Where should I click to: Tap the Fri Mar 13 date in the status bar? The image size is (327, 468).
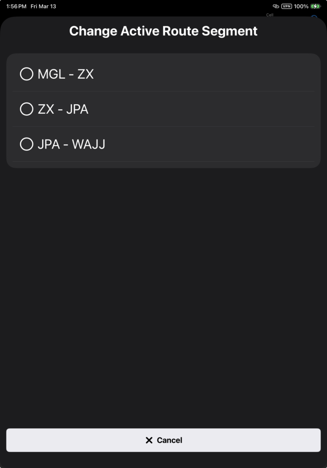43,6
